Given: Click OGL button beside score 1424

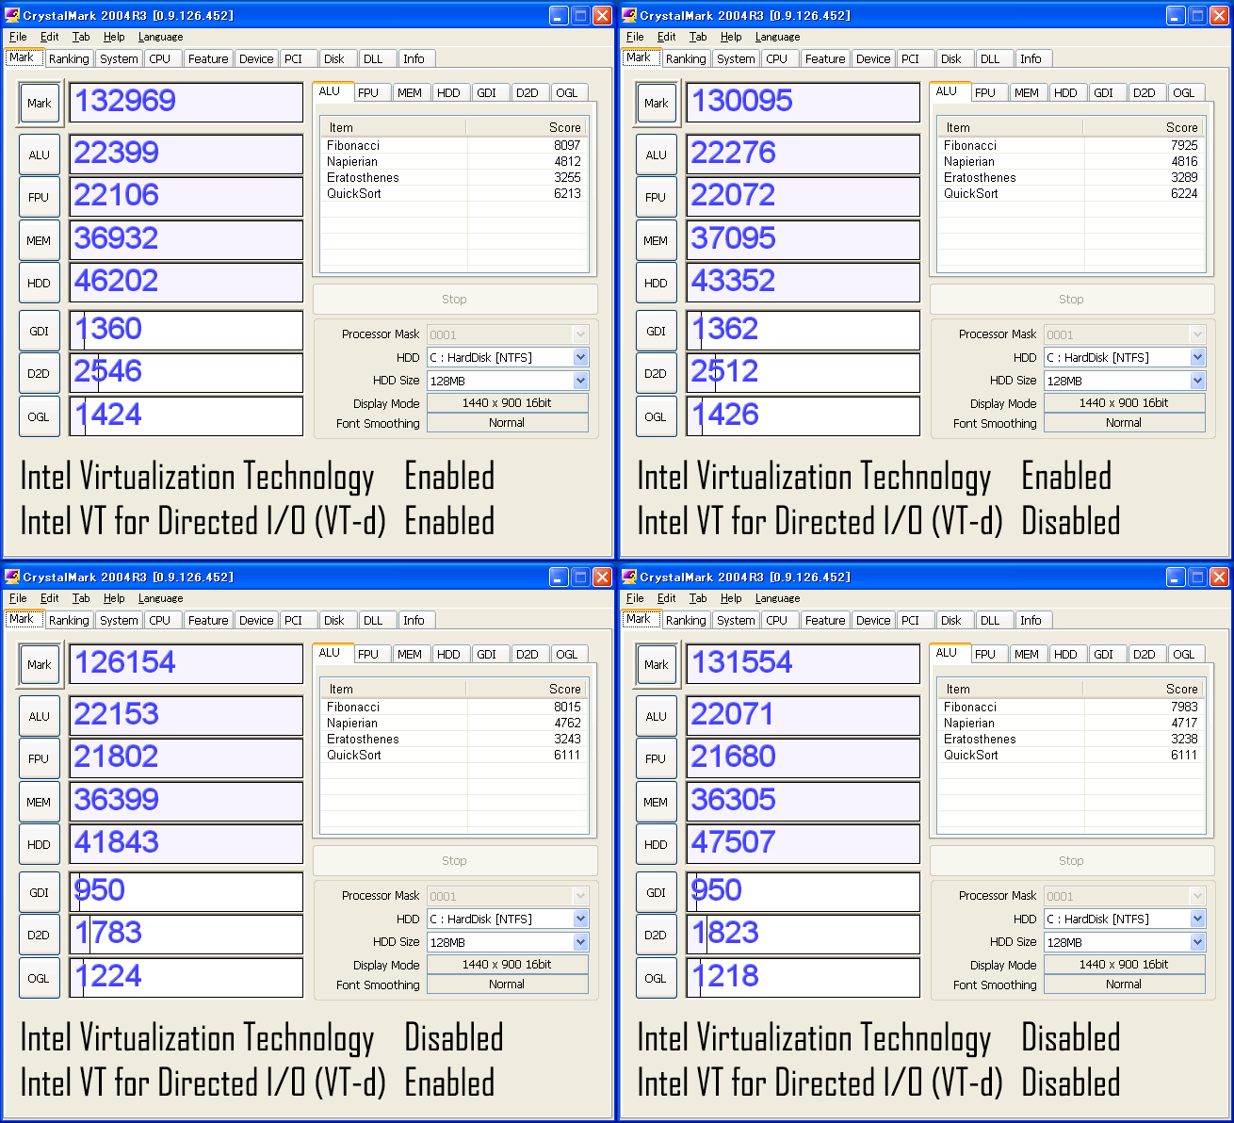Looking at the screenshot, I should point(40,416).
